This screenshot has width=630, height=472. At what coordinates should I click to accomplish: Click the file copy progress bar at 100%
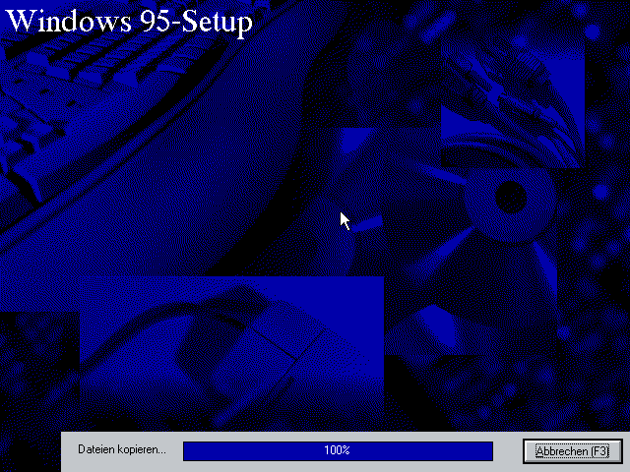point(338,450)
